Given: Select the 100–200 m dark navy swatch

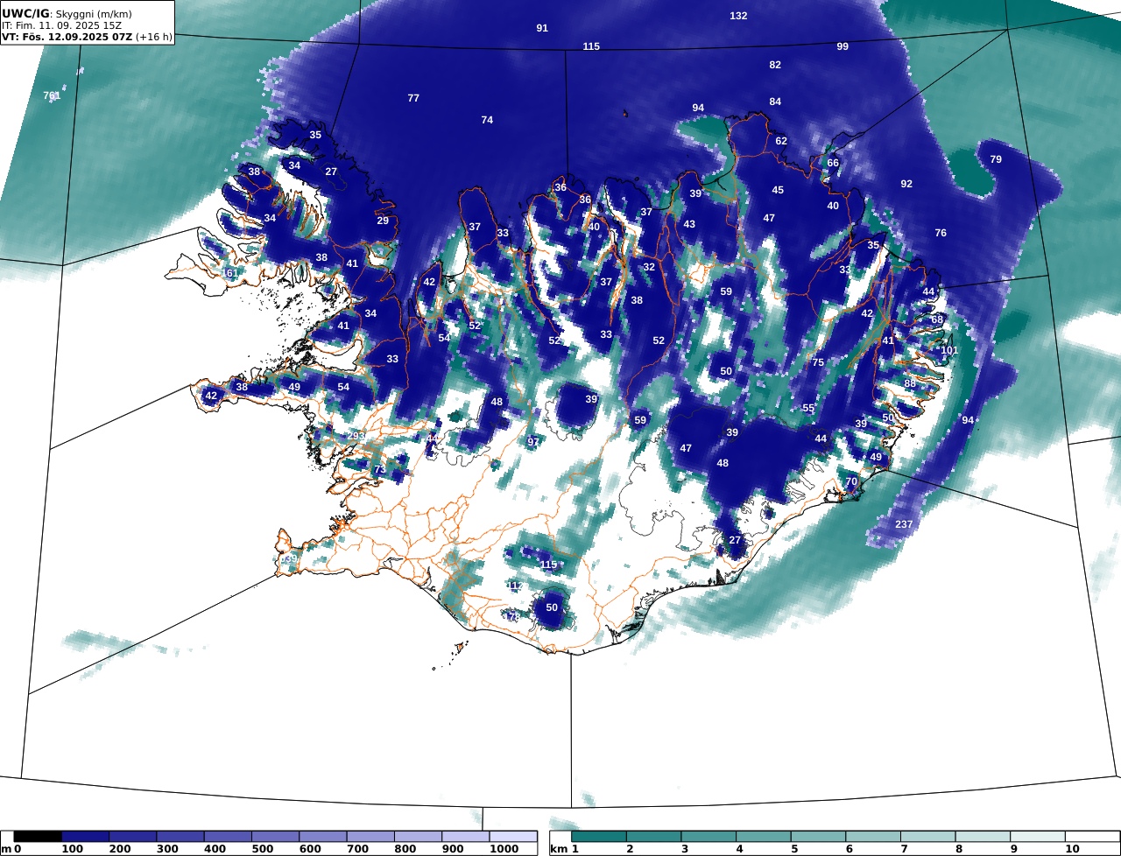Looking at the screenshot, I should pyautogui.click(x=85, y=837).
